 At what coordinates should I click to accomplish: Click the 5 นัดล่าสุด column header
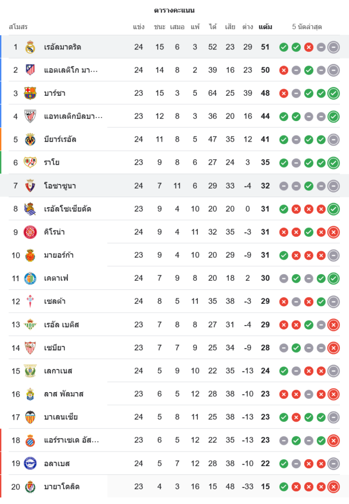point(307,27)
